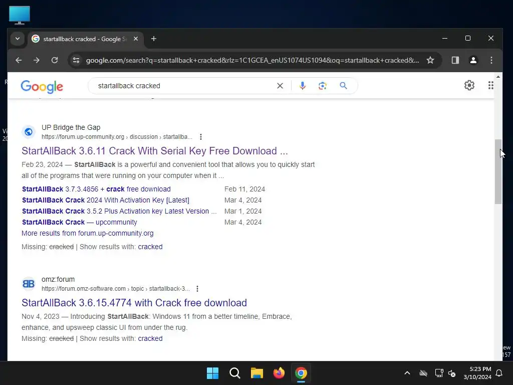Viewport: 513px width, 385px height.
Task: Open more options for UP Bridge result
Action: click(200, 137)
